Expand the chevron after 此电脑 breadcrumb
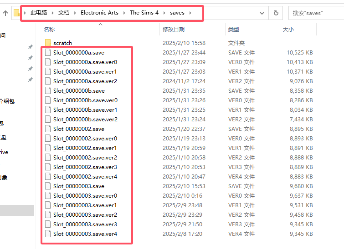 (x=53, y=13)
